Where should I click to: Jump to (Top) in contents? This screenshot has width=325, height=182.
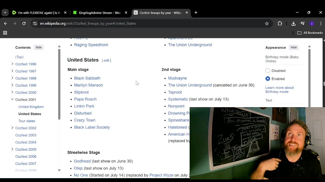coord(19,57)
